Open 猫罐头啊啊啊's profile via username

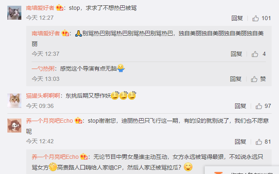[x=43, y=96]
